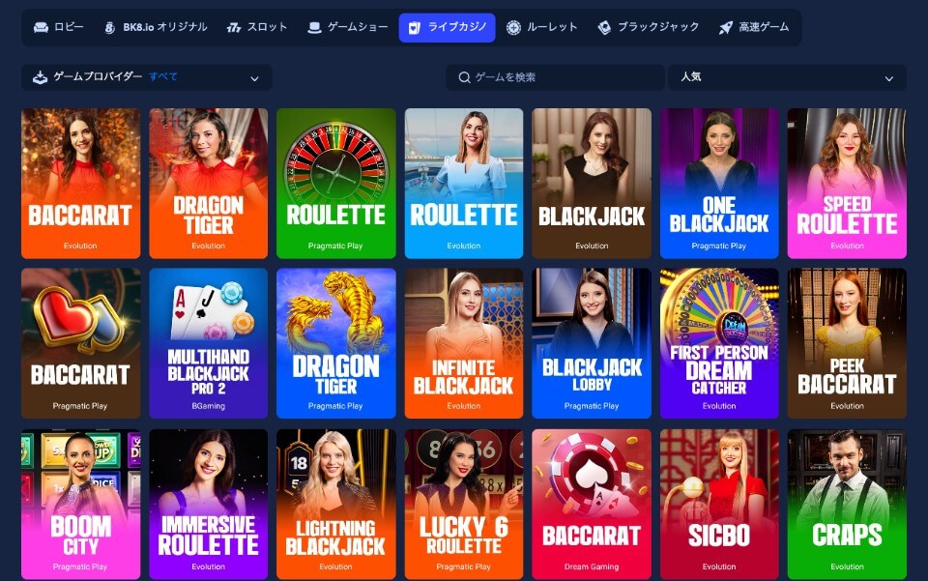Click the rocket icon for fast games
Image resolution: width=928 pixels, height=581 pixels.
click(x=725, y=27)
